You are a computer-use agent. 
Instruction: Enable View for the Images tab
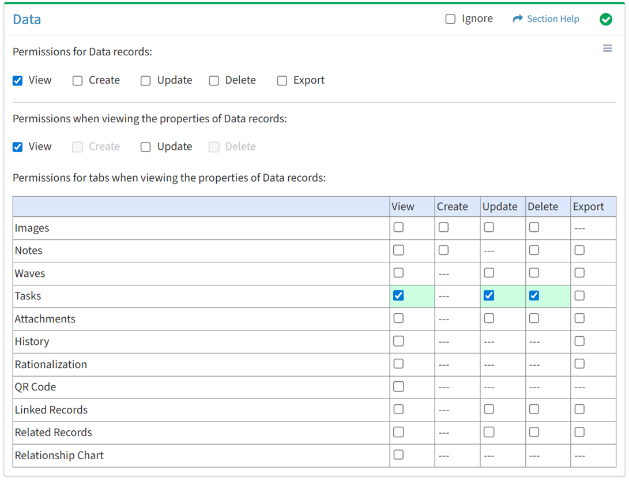[398, 228]
